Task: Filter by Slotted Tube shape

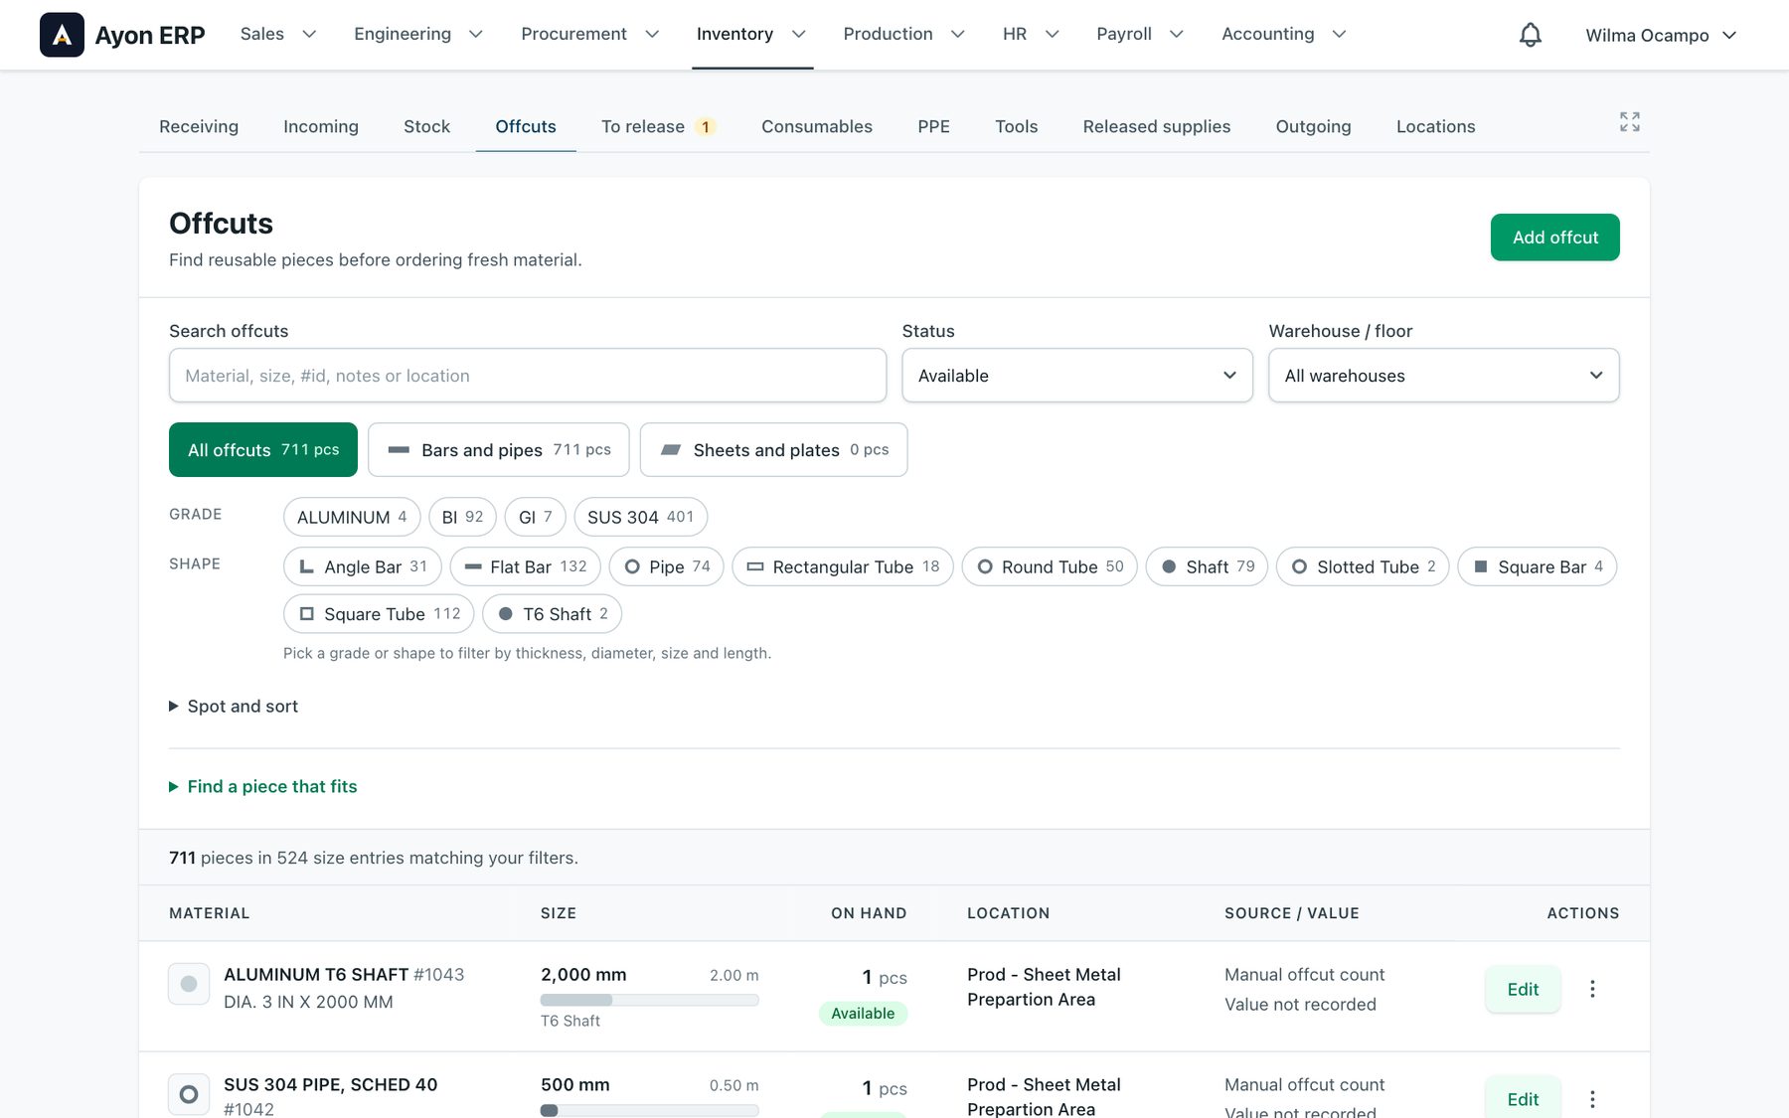Action: click(x=1363, y=566)
